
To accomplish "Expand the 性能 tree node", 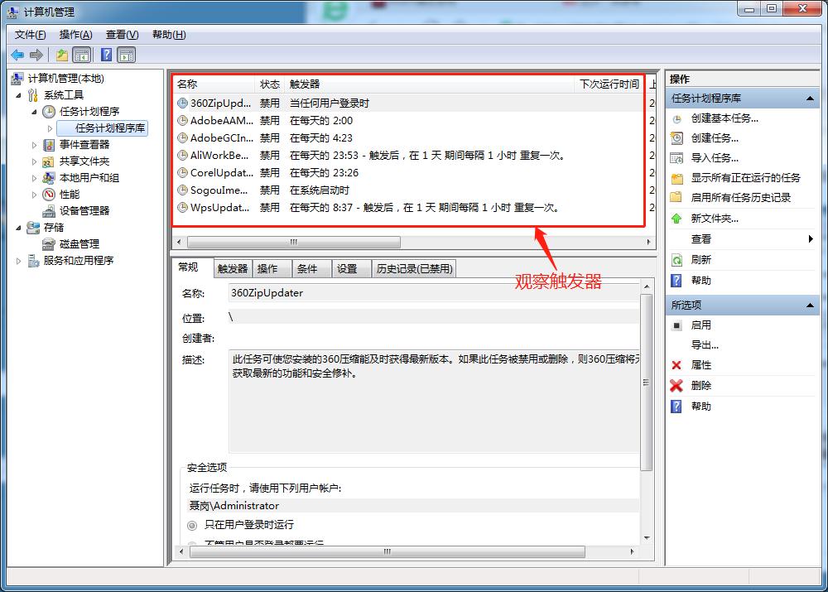I will click(x=34, y=195).
